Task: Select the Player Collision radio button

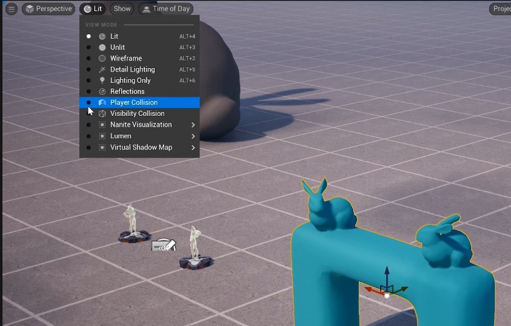Action: (x=89, y=103)
